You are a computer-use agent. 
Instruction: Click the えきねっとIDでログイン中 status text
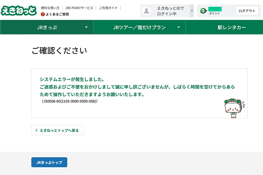tap(170, 11)
